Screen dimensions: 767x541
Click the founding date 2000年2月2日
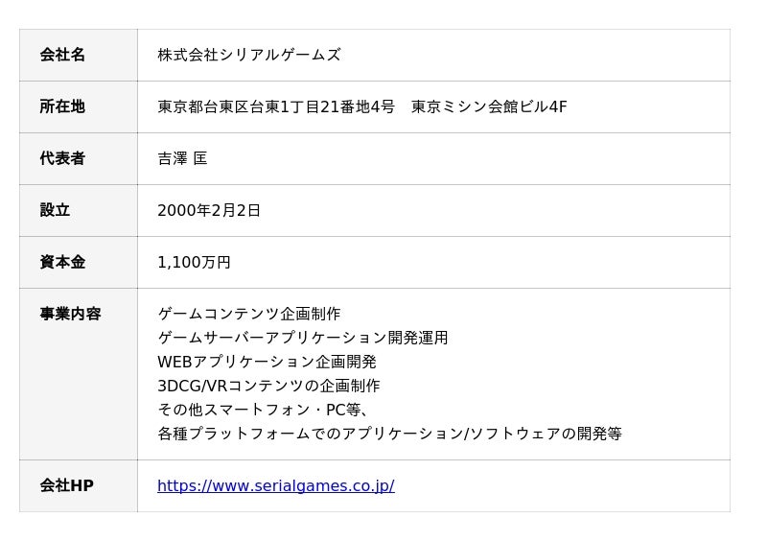209,210
